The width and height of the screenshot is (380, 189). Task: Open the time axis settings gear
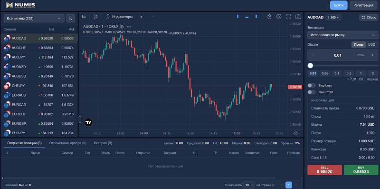[x=295, y=133]
